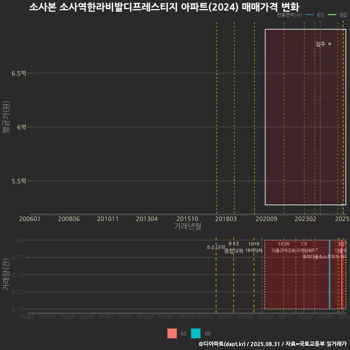Click the 평균가(원) axis title

tap(6, 117)
